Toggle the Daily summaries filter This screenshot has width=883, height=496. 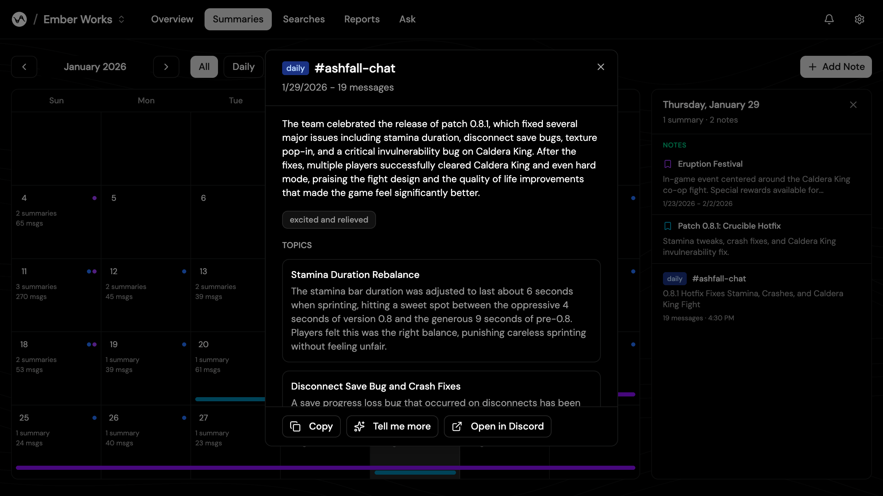[x=243, y=67]
